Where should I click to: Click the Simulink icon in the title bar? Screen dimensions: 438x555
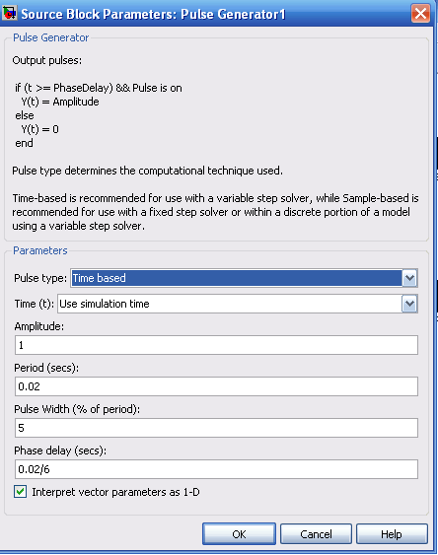(x=9, y=14)
